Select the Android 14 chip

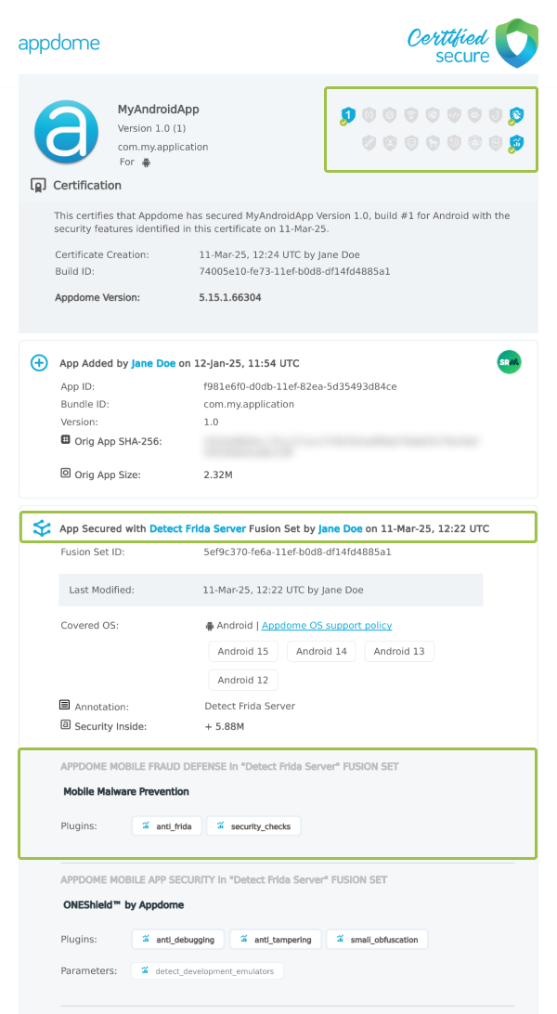pos(321,652)
